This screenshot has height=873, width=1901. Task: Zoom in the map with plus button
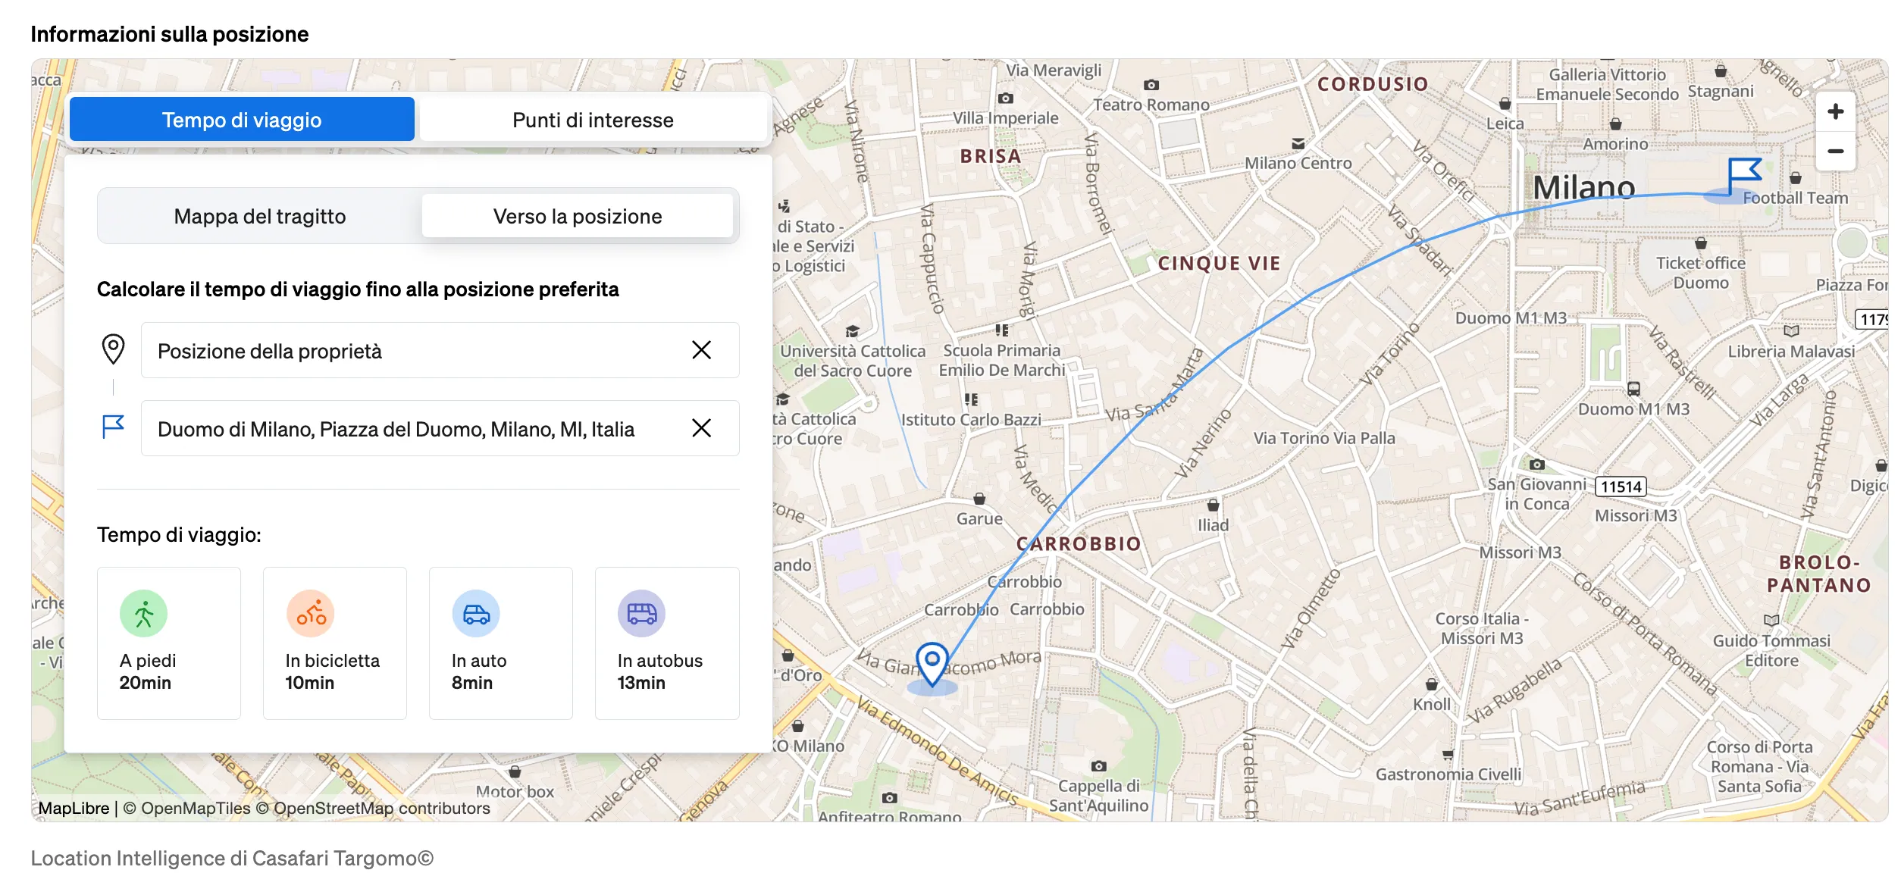[x=1835, y=112]
